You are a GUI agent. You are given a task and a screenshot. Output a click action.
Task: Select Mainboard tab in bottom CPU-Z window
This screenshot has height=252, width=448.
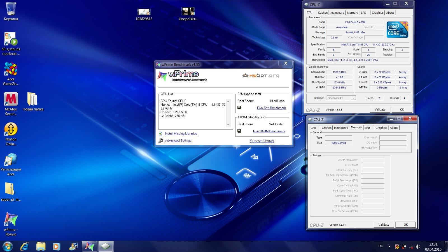pos(341,128)
